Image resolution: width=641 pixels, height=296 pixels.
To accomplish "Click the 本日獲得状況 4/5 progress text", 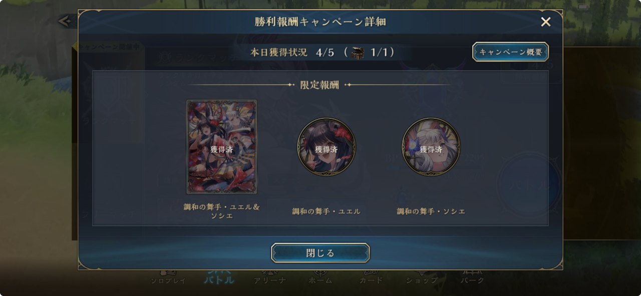I will click(292, 53).
